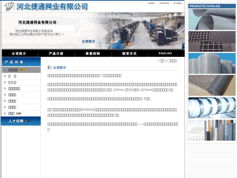
Task: Select the 质量控制 navigation tab
Action: (93, 54)
